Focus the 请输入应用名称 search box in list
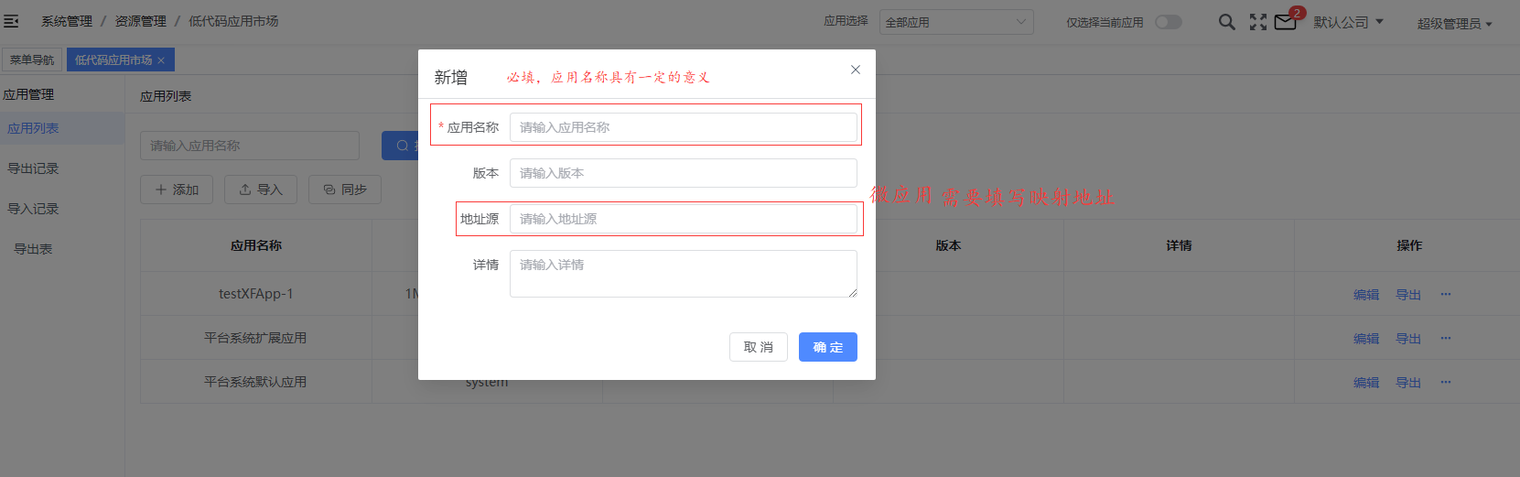This screenshot has height=477, width=1520. coord(250,146)
